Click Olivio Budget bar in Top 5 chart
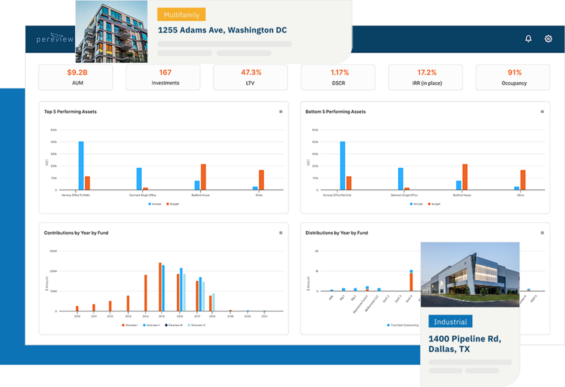The width and height of the screenshot is (565, 387). click(x=262, y=180)
